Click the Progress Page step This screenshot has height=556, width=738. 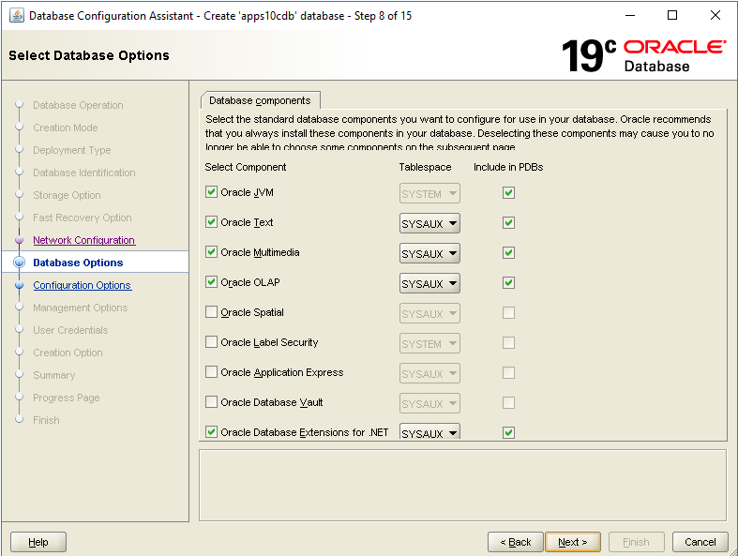tap(67, 398)
